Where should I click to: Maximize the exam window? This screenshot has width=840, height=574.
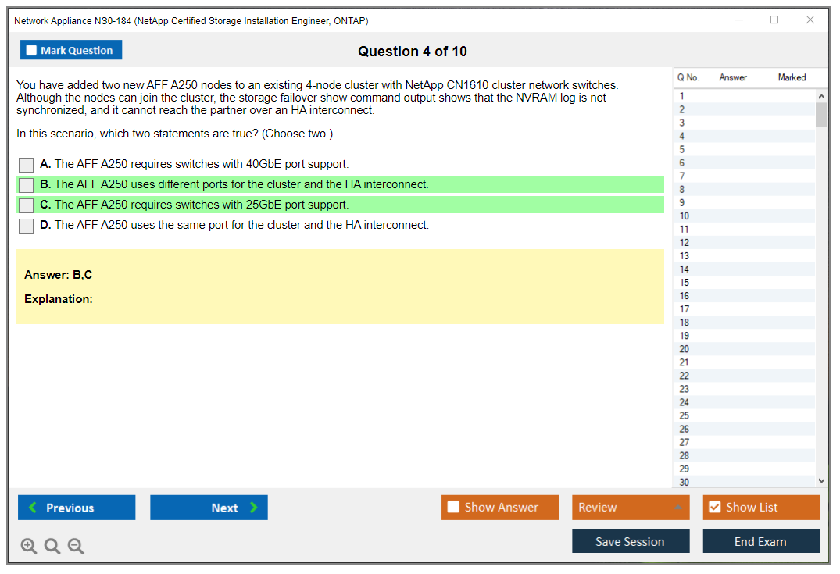pyautogui.click(x=774, y=20)
